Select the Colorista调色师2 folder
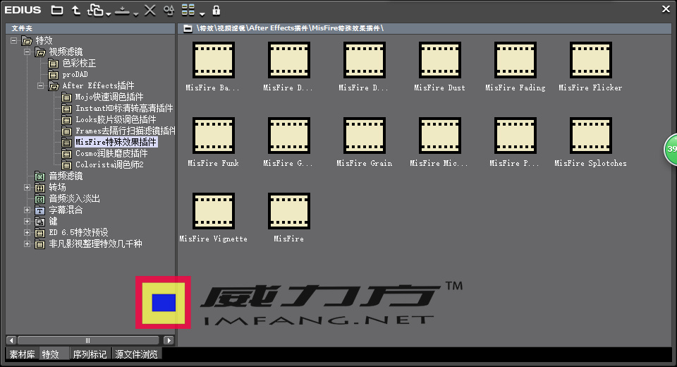 point(110,164)
